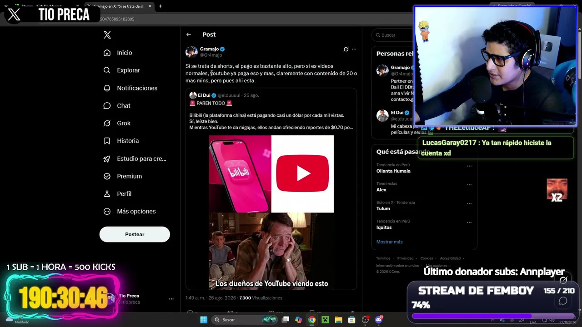Select the Explorar menu label
Image resolution: width=582 pixels, height=327 pixels.
coord(128,70)
